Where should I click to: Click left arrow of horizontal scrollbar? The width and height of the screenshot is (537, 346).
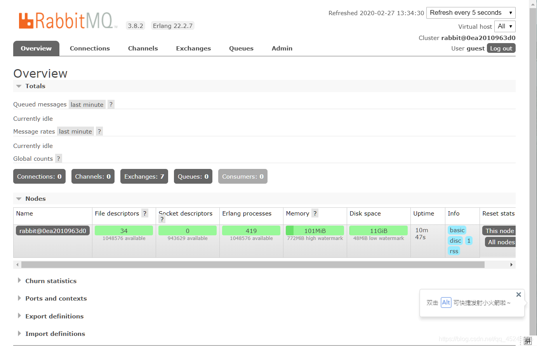pyautogui.click(x=17, y=264)
